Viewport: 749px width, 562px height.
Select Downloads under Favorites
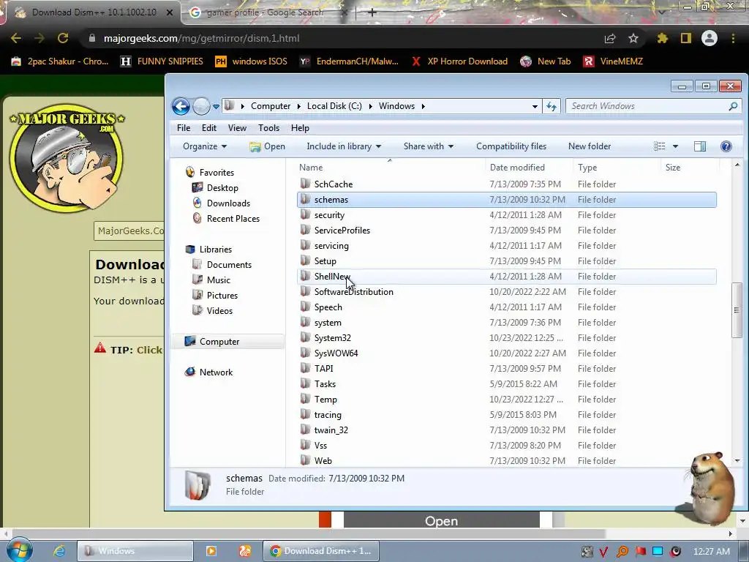(228, 203)
